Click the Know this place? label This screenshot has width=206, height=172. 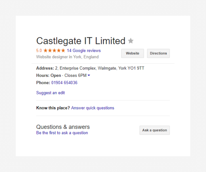tap(53, 108)
